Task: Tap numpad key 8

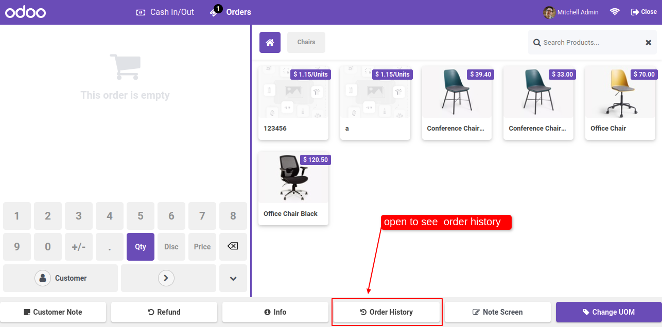Action: (233, 216)
